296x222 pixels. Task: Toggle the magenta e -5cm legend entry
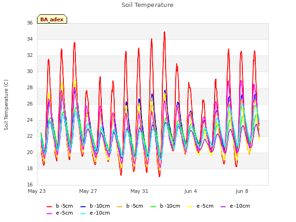pos(60,213)
